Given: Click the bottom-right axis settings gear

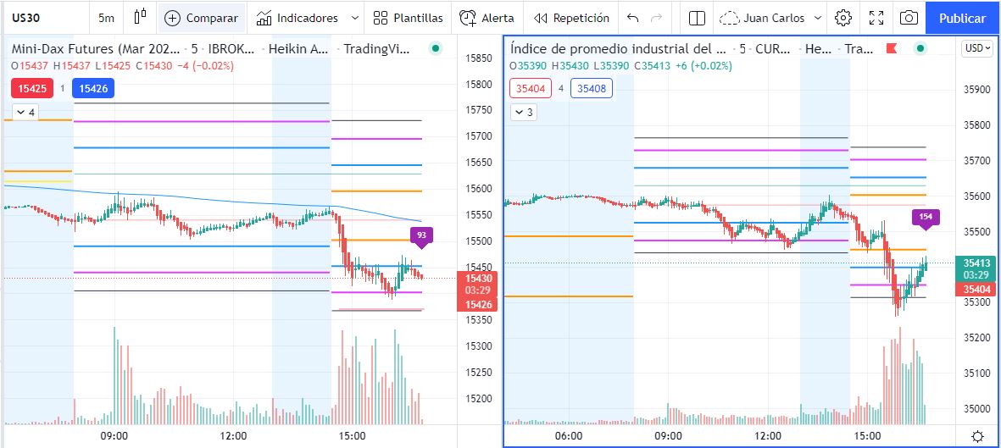Looking at the screenshot, I should pos(977,436).
